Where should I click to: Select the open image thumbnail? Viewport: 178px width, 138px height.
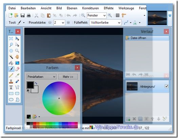click(157, 18)
